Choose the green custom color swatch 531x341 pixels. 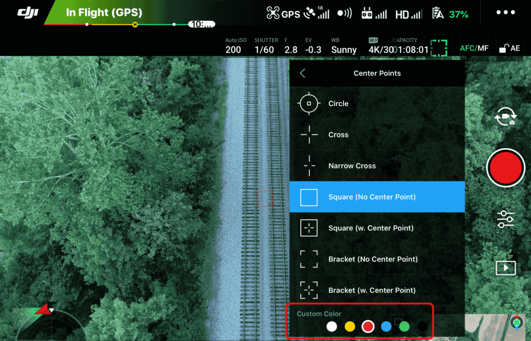[x=404, y=326]
